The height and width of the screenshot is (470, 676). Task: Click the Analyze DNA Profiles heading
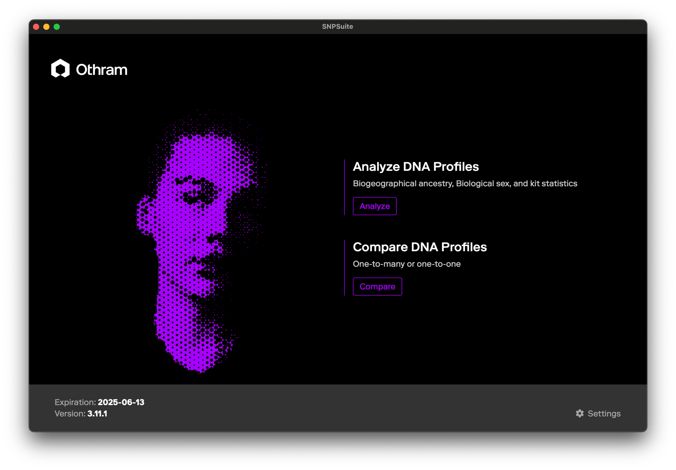(x=415, y=167)
